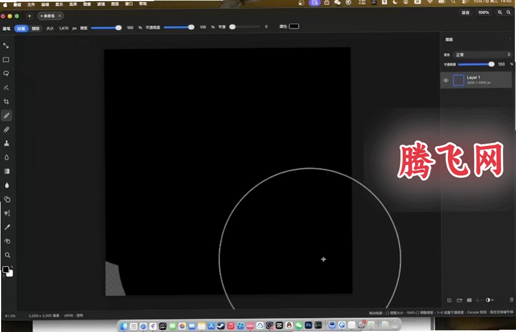Select the Rectangular Marquee tool
Image resolution: width=516 pixels, height=332 pixels.
pyautogui.click(x=6, y=60)
